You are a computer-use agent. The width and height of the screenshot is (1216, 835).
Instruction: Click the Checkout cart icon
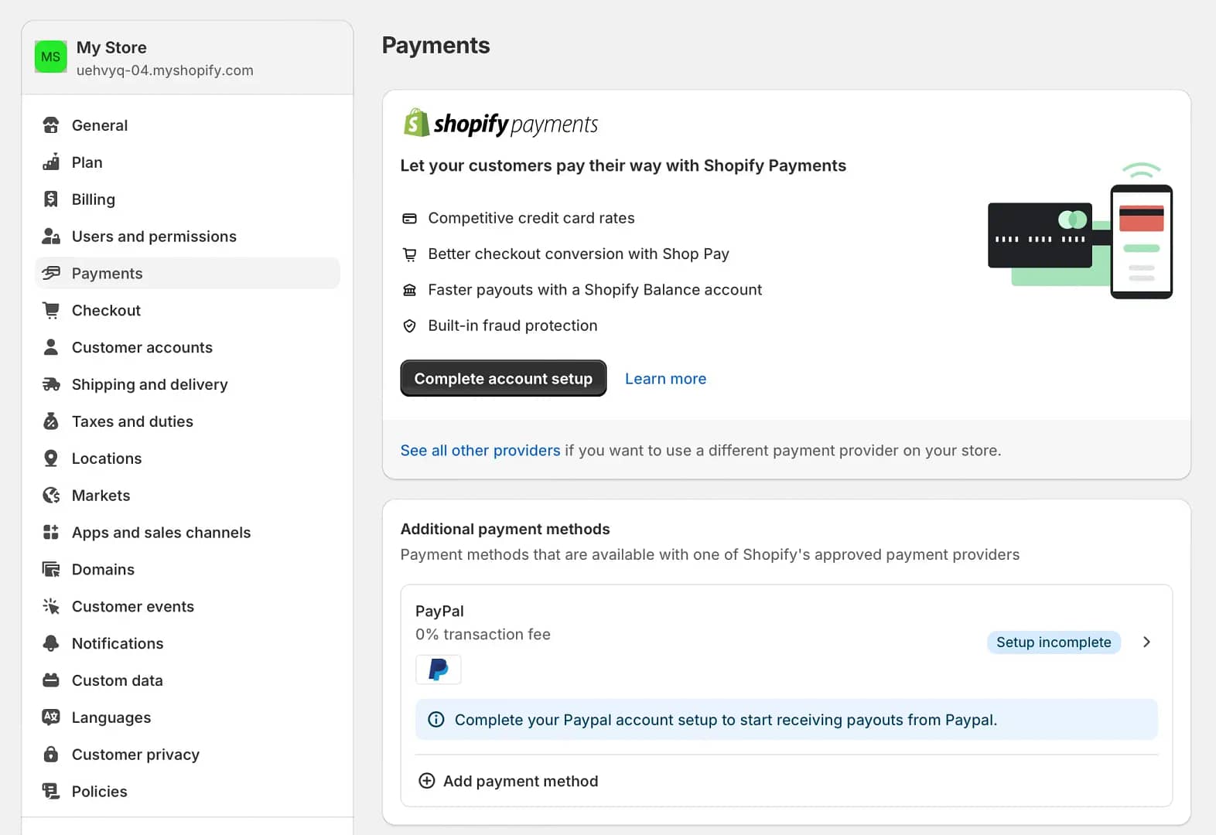click(x=51, y=311)
